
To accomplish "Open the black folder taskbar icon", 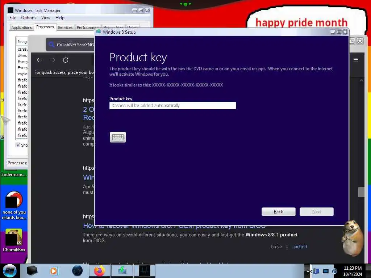I will 32,271.
